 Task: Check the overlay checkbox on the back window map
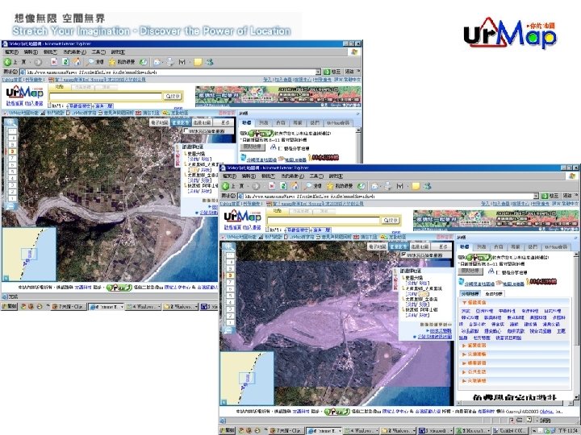(186, 131)
